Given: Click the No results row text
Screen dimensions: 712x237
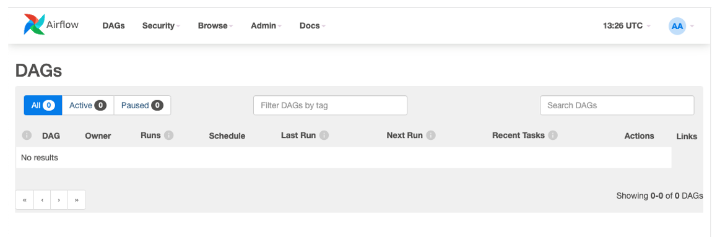Looking at the screenshot, I should point(40,158).
